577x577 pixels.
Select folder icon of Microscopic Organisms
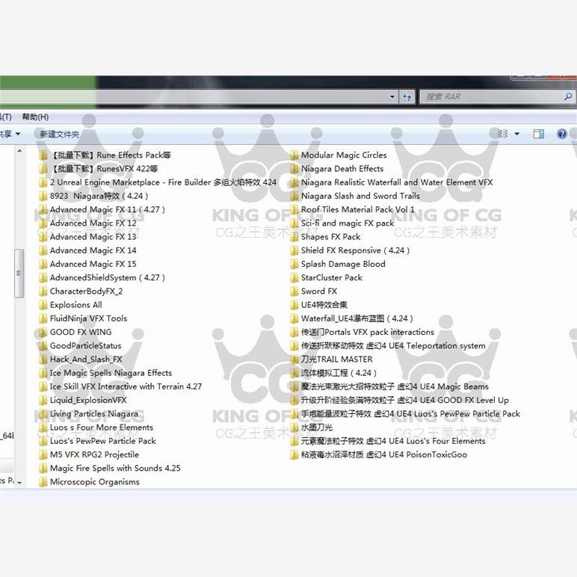pyautogui.click(x=43, y=482)
